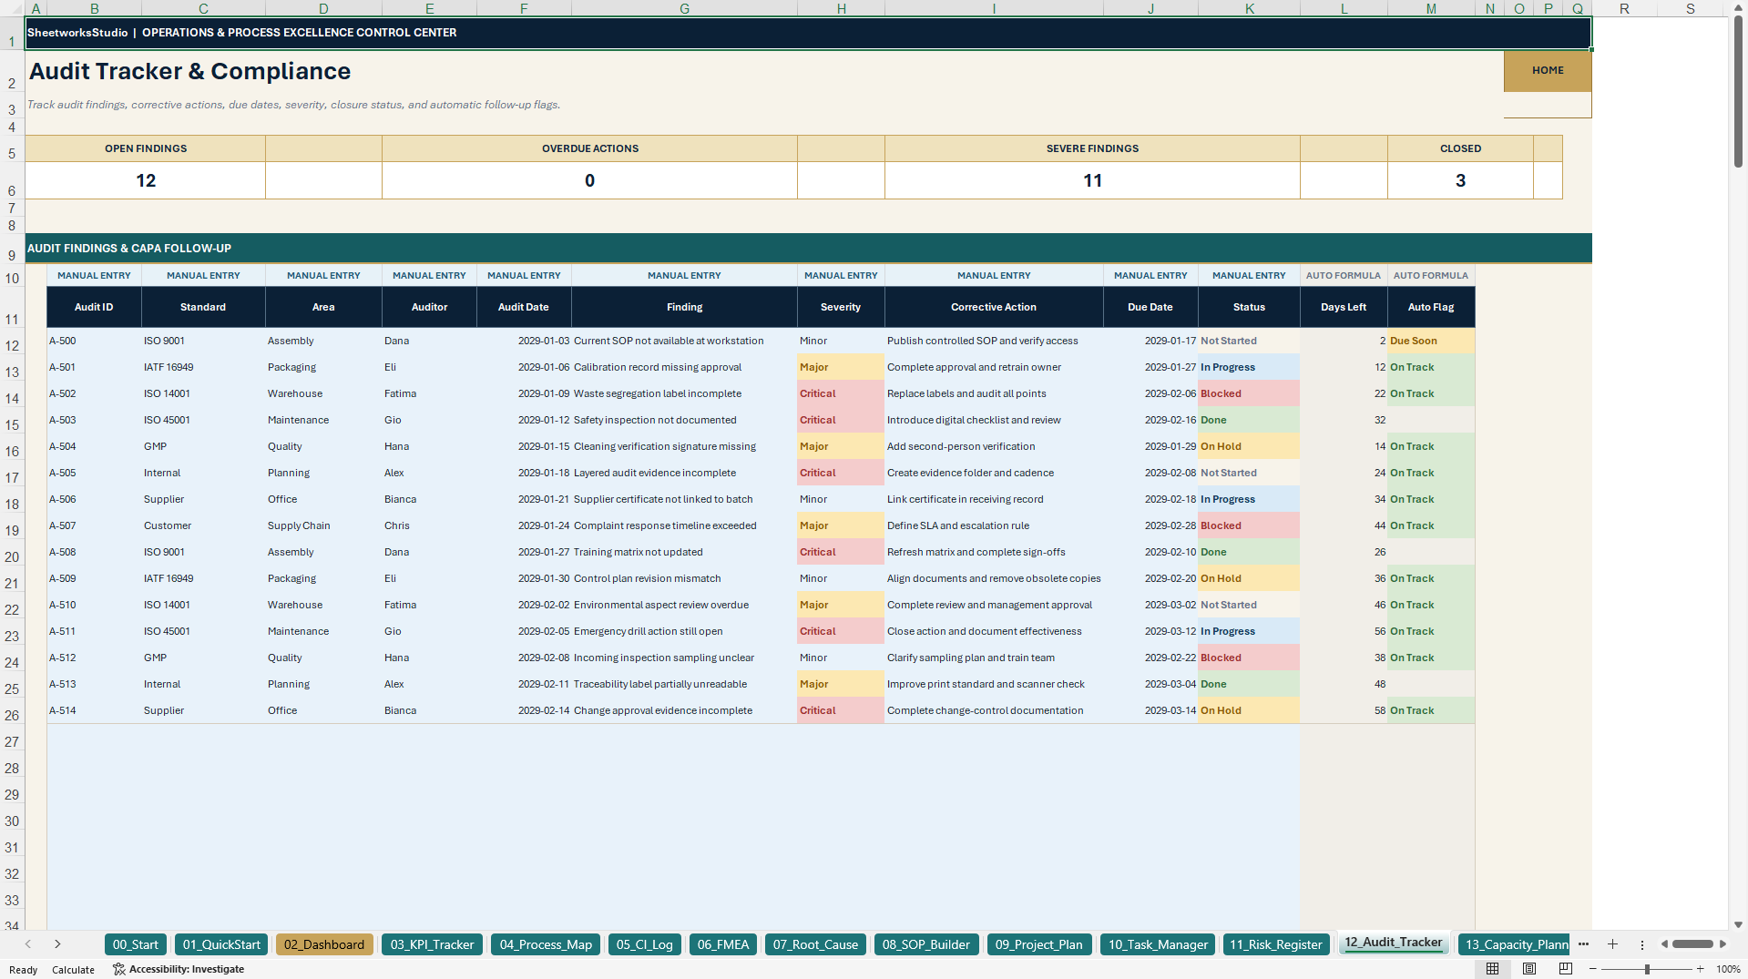Image resolution: width=1748 pixels, height=979 pixels.
Task: Click the Audit Tracker & Compliance title
Action: coord(190,71)
